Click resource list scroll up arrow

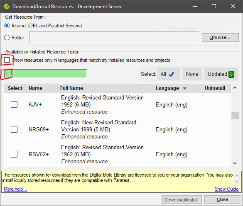coord(235,88)
